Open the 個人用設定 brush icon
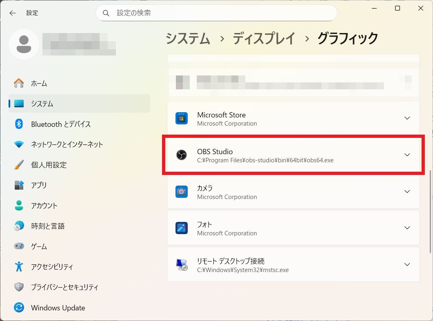This screenshot has height=321, width=433. point(19,165)
